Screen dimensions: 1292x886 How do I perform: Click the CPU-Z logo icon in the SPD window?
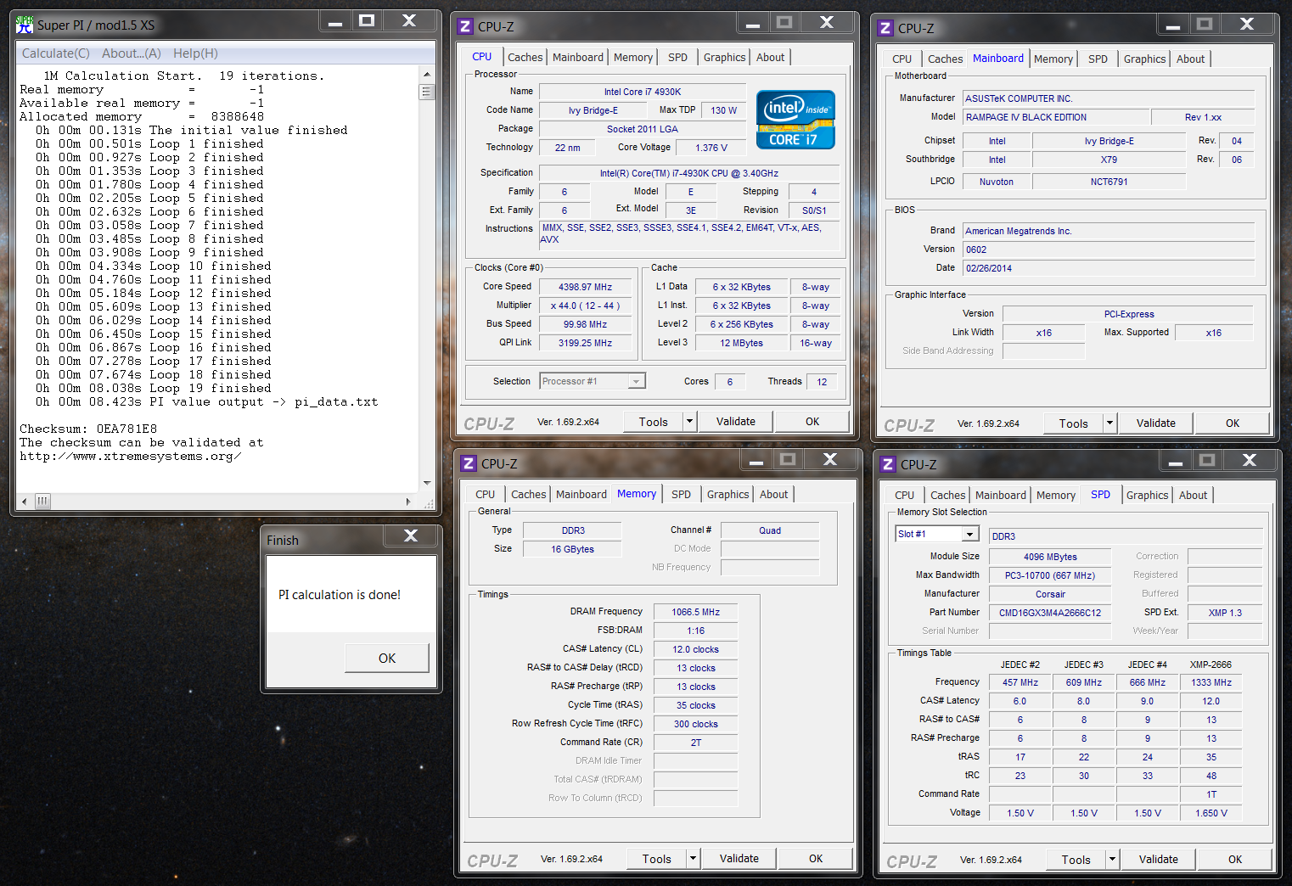coord(888,464)
